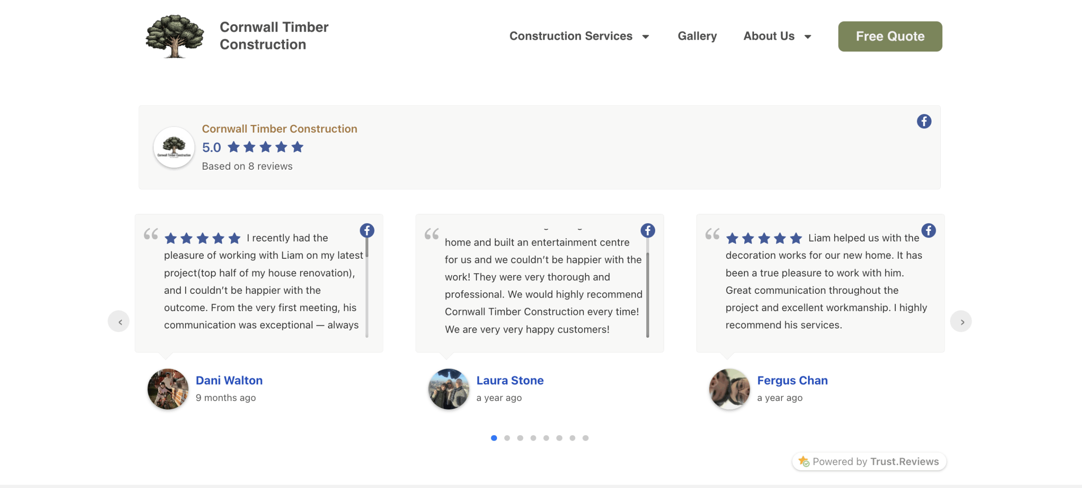The image size is (1082, 488).
Task: Click scrollbar in Dani Walton's review card
Action: coord(367,296)
